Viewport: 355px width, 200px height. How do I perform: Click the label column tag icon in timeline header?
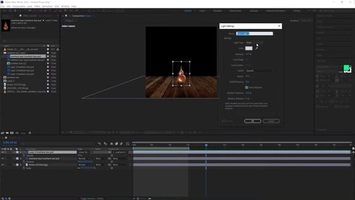pyautogui.click(x=17, y=149)
